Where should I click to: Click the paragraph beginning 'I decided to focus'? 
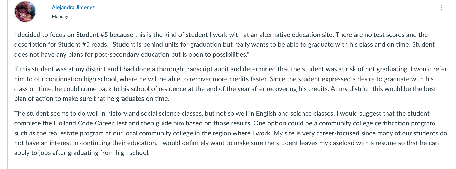pos(224,45)
